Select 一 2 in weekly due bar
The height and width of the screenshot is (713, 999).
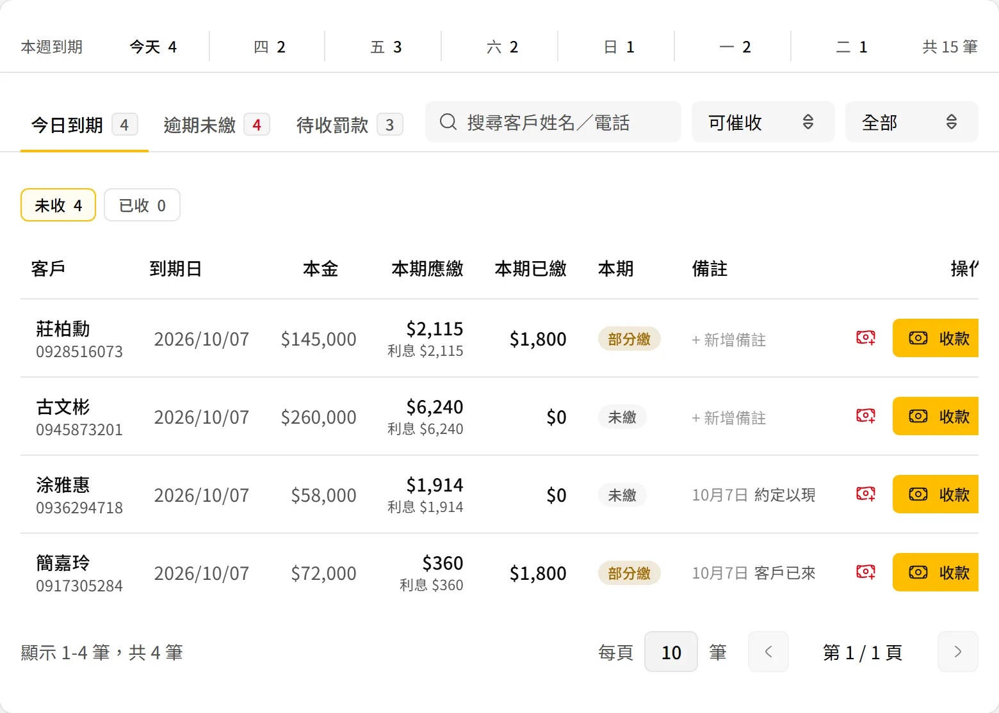coord(735,47)
